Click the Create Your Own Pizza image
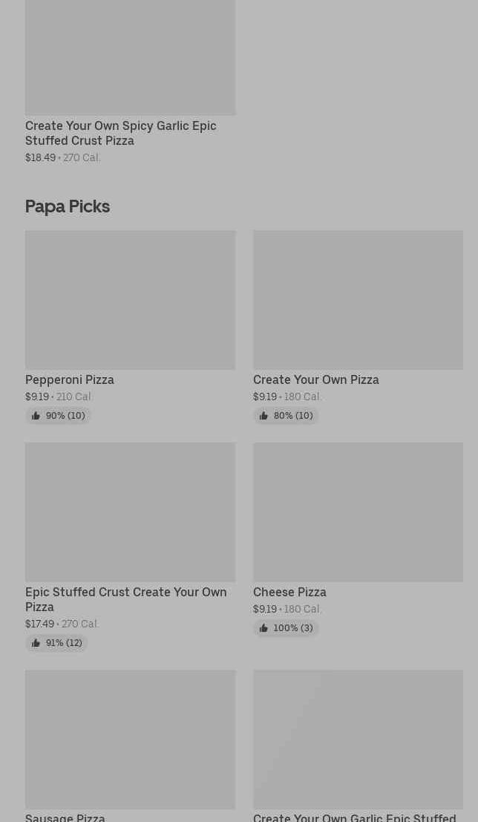The image size is (478, 822). click(358, 300)
